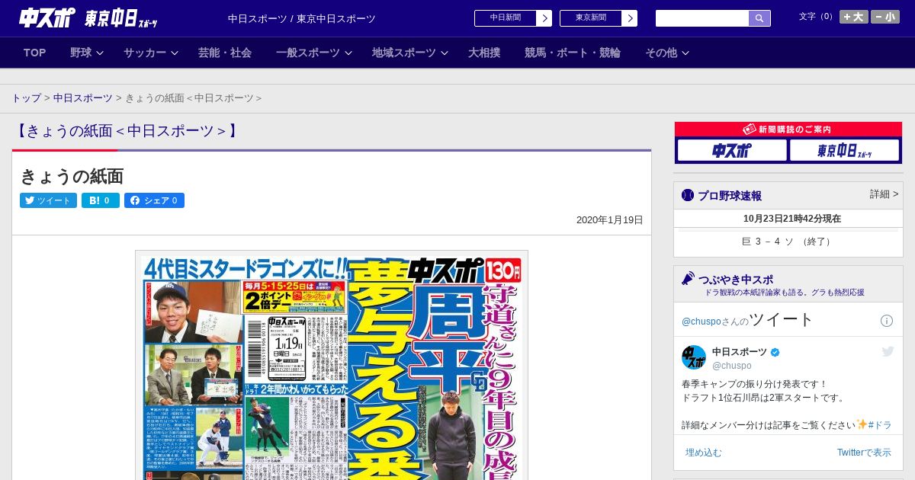Click the baseball icon by プロ野球速報
Screen dimensions: 915x480
tap(688, 195)
